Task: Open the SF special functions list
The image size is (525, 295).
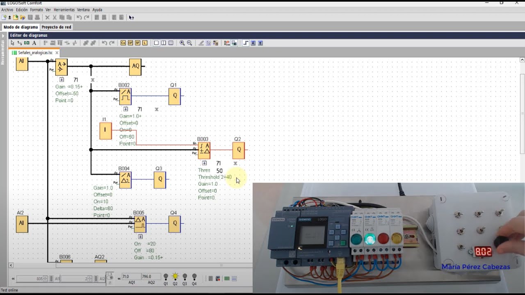Action: 137,43
